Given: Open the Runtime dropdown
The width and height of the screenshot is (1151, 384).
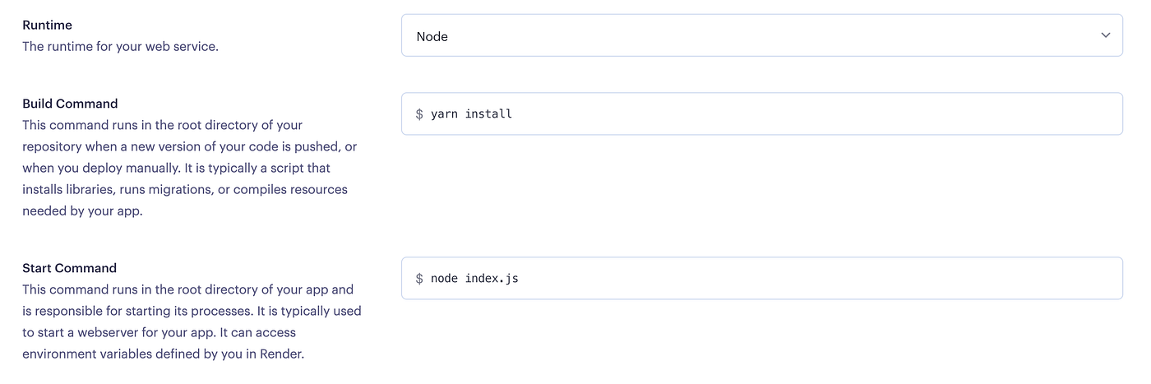Looking at the screenshot, I should 760,36.
